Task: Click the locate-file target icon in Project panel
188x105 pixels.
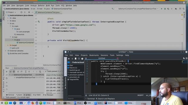Action: pyautogui.click(x=21, y=12)
